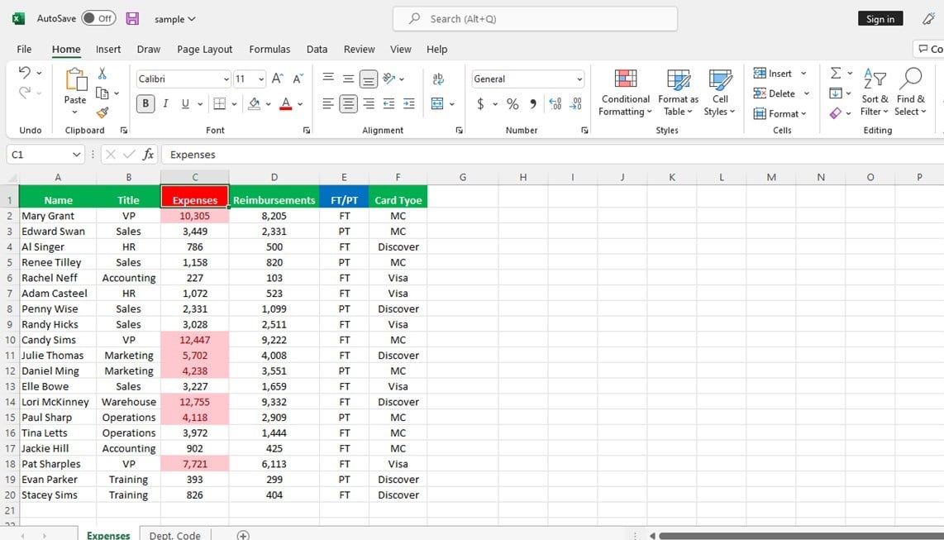Click the Fill down arrow icon
This screenshot has width=944, height=540.
point(836,93)
